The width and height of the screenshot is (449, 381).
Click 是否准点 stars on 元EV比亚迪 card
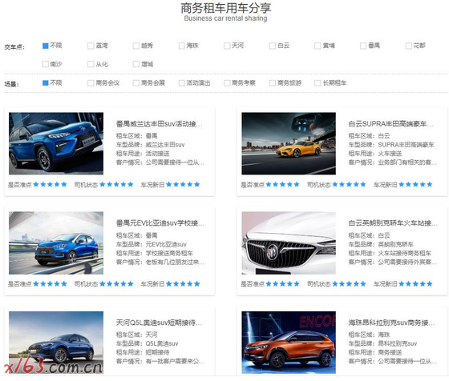coord(50,284)
